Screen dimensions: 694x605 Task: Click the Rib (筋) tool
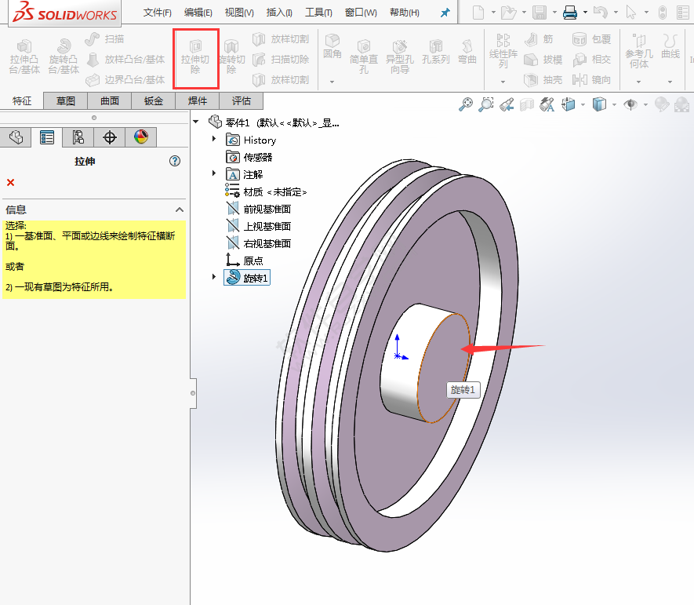point(539,39)
